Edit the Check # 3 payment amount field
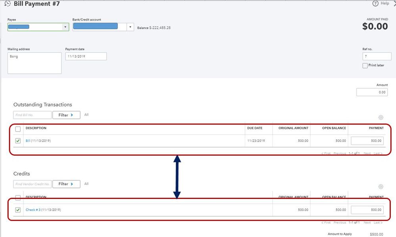The height and width of the screenshot is (237, 396). (367, 210)
